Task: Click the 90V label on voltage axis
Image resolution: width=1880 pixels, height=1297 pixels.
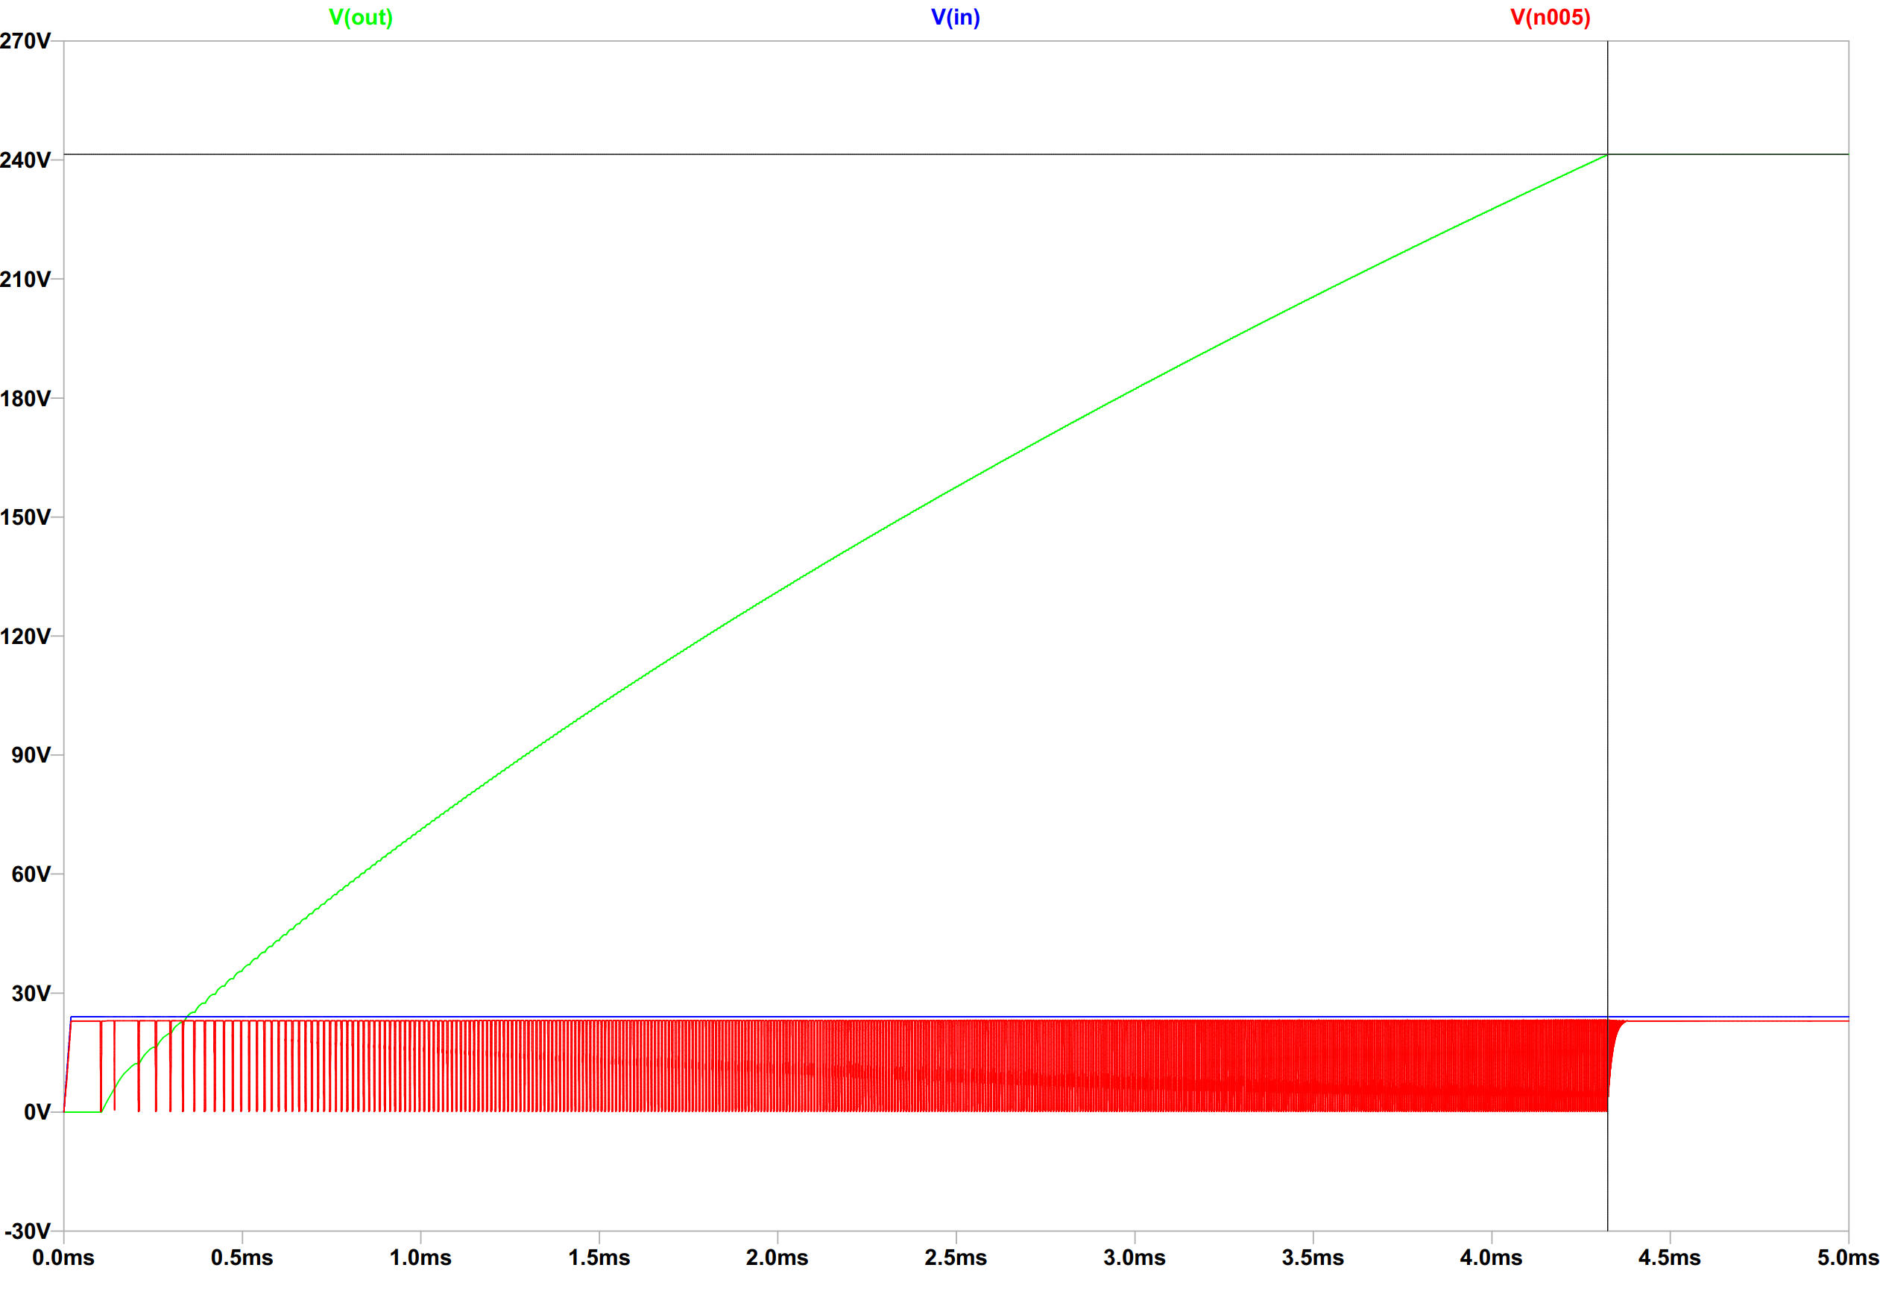Action: (x=31, y=754)
